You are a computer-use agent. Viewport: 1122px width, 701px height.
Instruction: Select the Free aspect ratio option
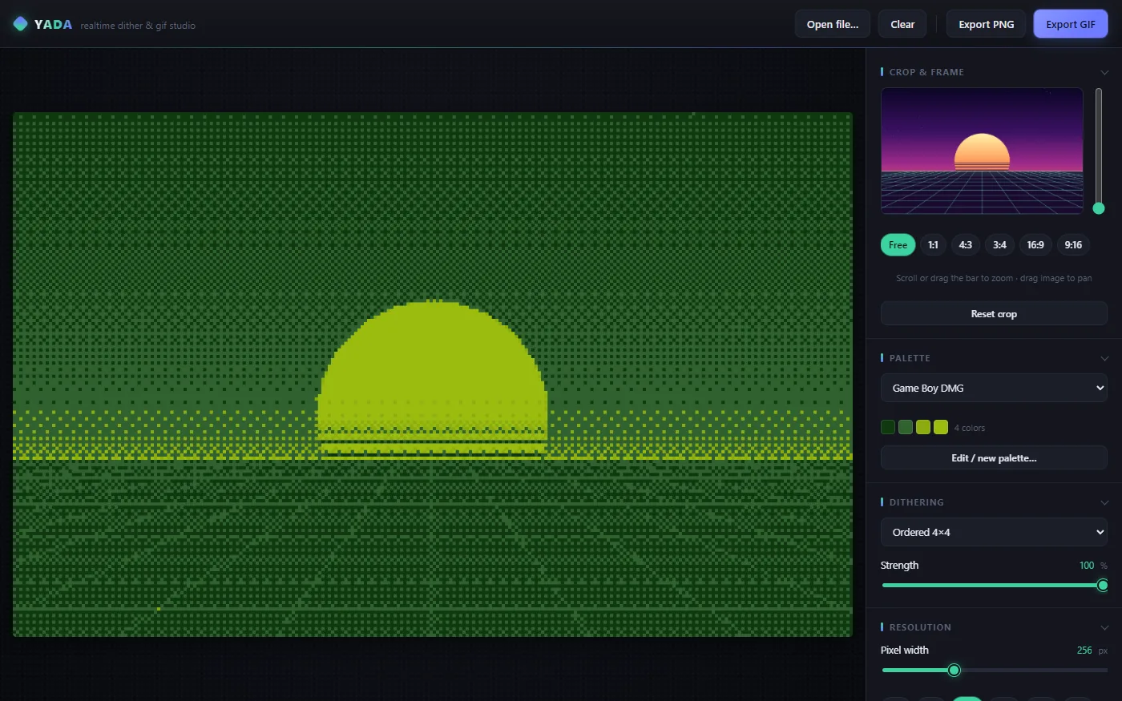[898, 245]
